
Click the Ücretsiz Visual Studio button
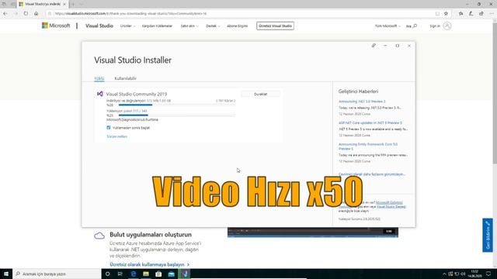(275, 26)
